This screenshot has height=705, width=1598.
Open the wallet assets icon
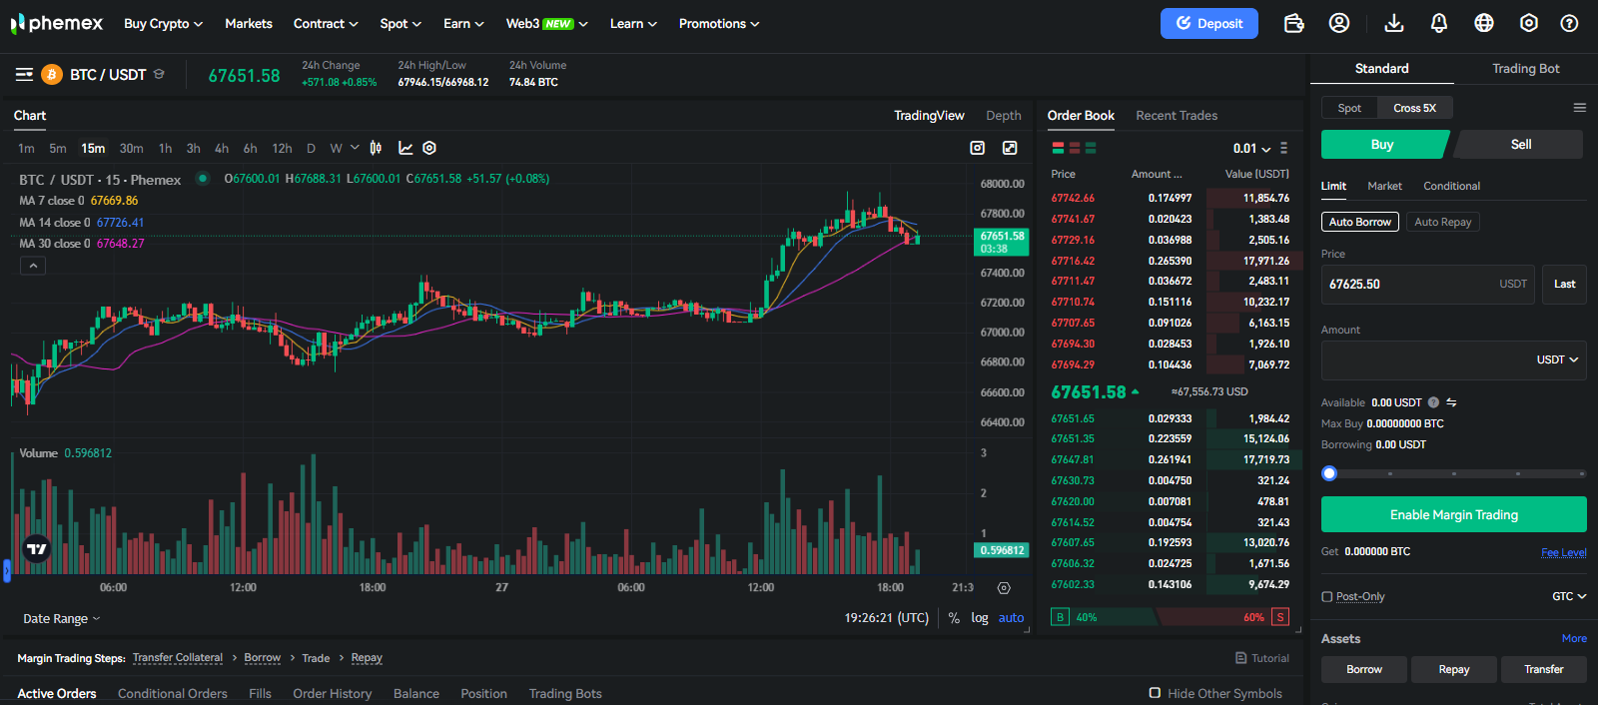pyautogui.click(x=1293, y=23)
